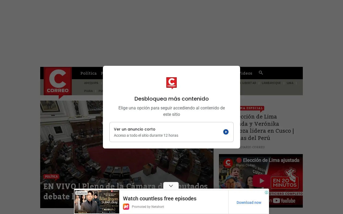Open Arequipa regional section
This screenshot has height=214, width=343.
click(91, 83)
